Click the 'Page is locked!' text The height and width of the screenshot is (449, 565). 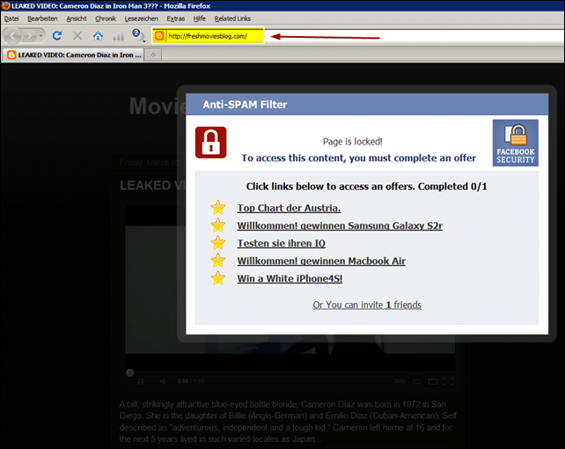(352, 142)
